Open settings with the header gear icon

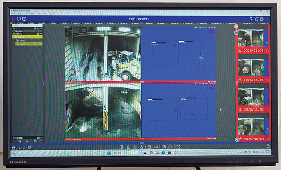point(262,19)
